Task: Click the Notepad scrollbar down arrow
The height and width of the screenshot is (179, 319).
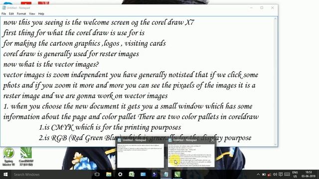Action: tap(276, 145)
